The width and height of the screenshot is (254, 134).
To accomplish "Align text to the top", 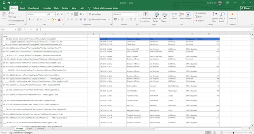I will coord(68,14).
